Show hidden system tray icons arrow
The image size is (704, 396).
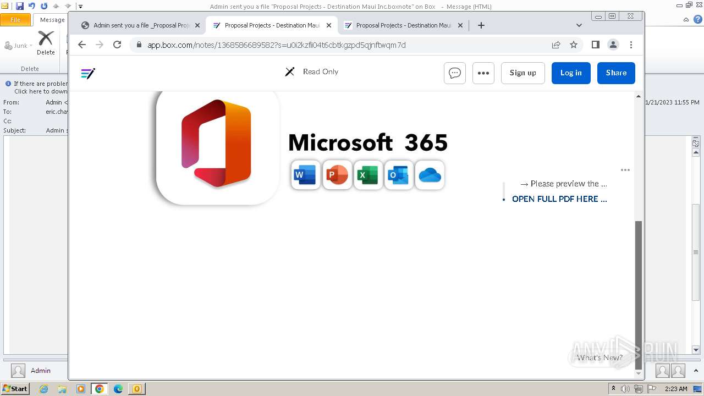click(x=614, y=389)
